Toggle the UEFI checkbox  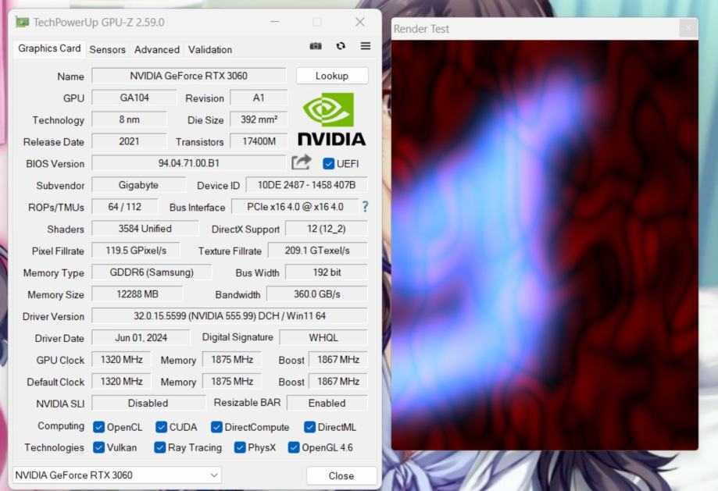tap(329, 163)
